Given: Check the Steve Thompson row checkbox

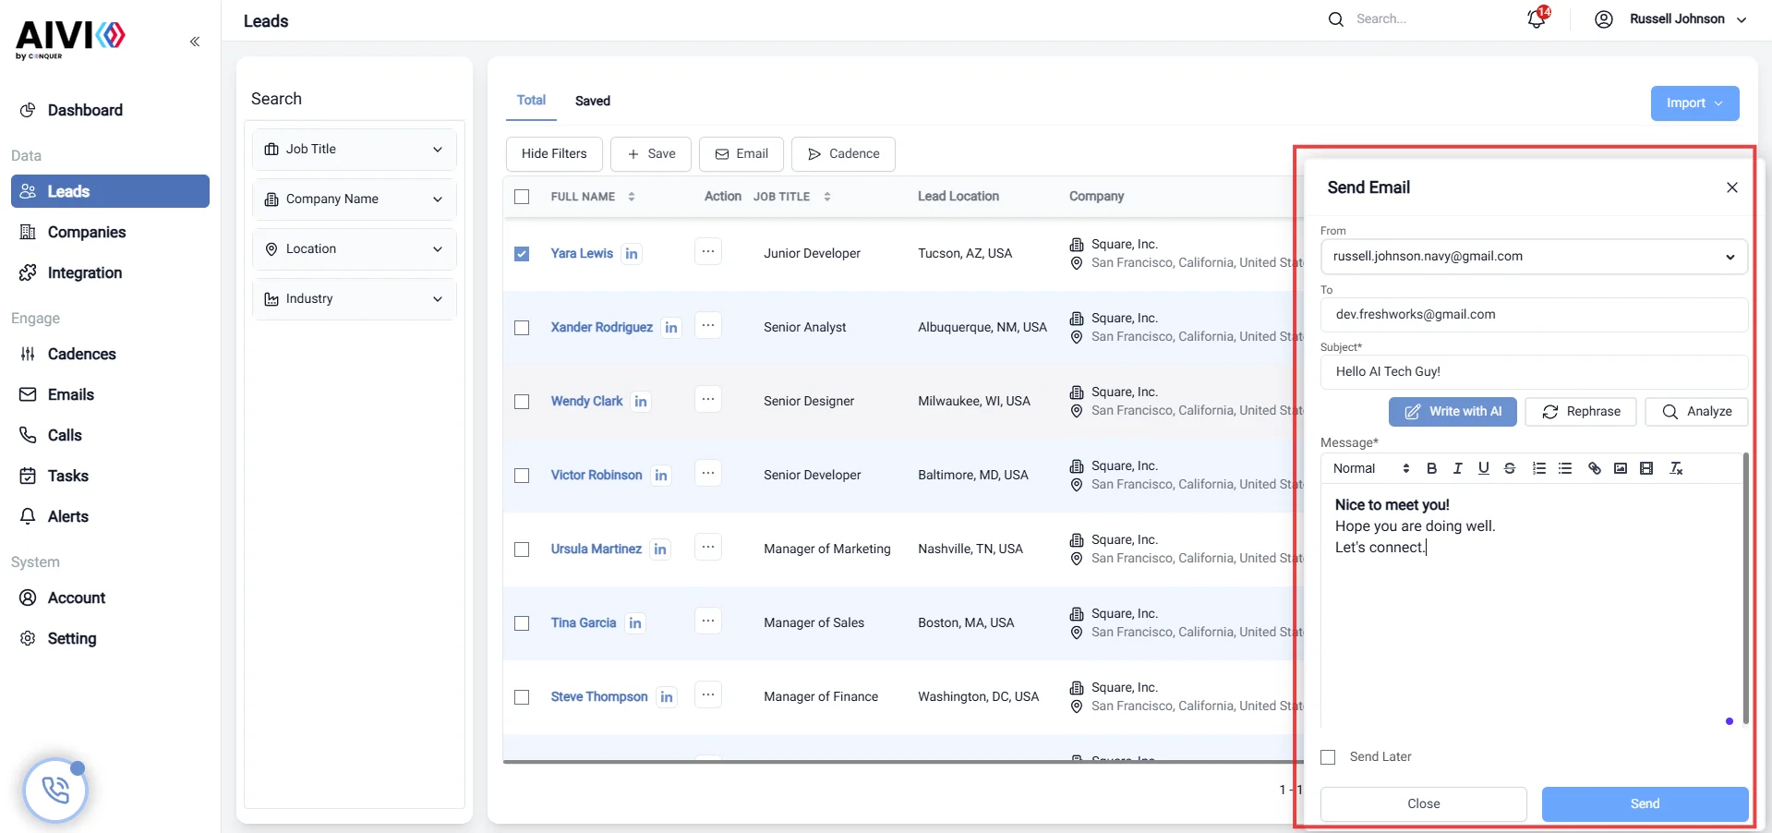Looking at the screenshot, I should (522, 697).
